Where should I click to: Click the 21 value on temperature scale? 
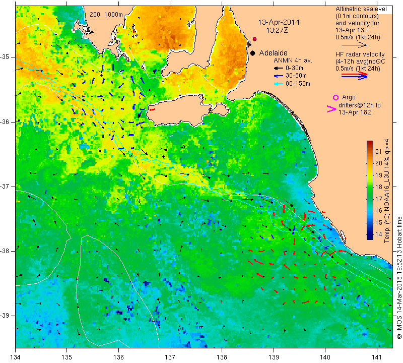coord(379,151)
